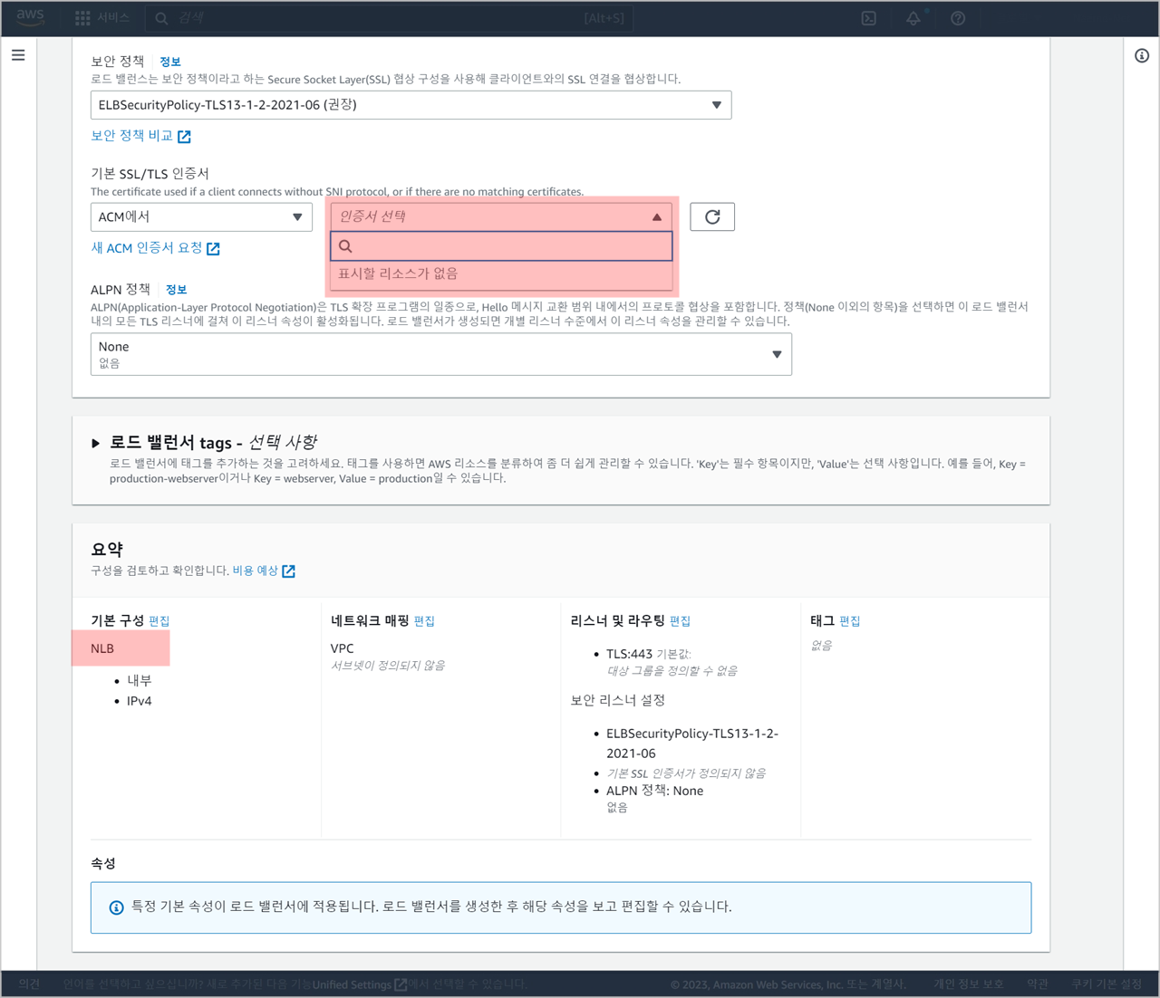Viewport: 1160px width, 998px height.
Task: Edit 리스너 및 라우팅 via 편집 link
Action: click(x=680, y=620)
